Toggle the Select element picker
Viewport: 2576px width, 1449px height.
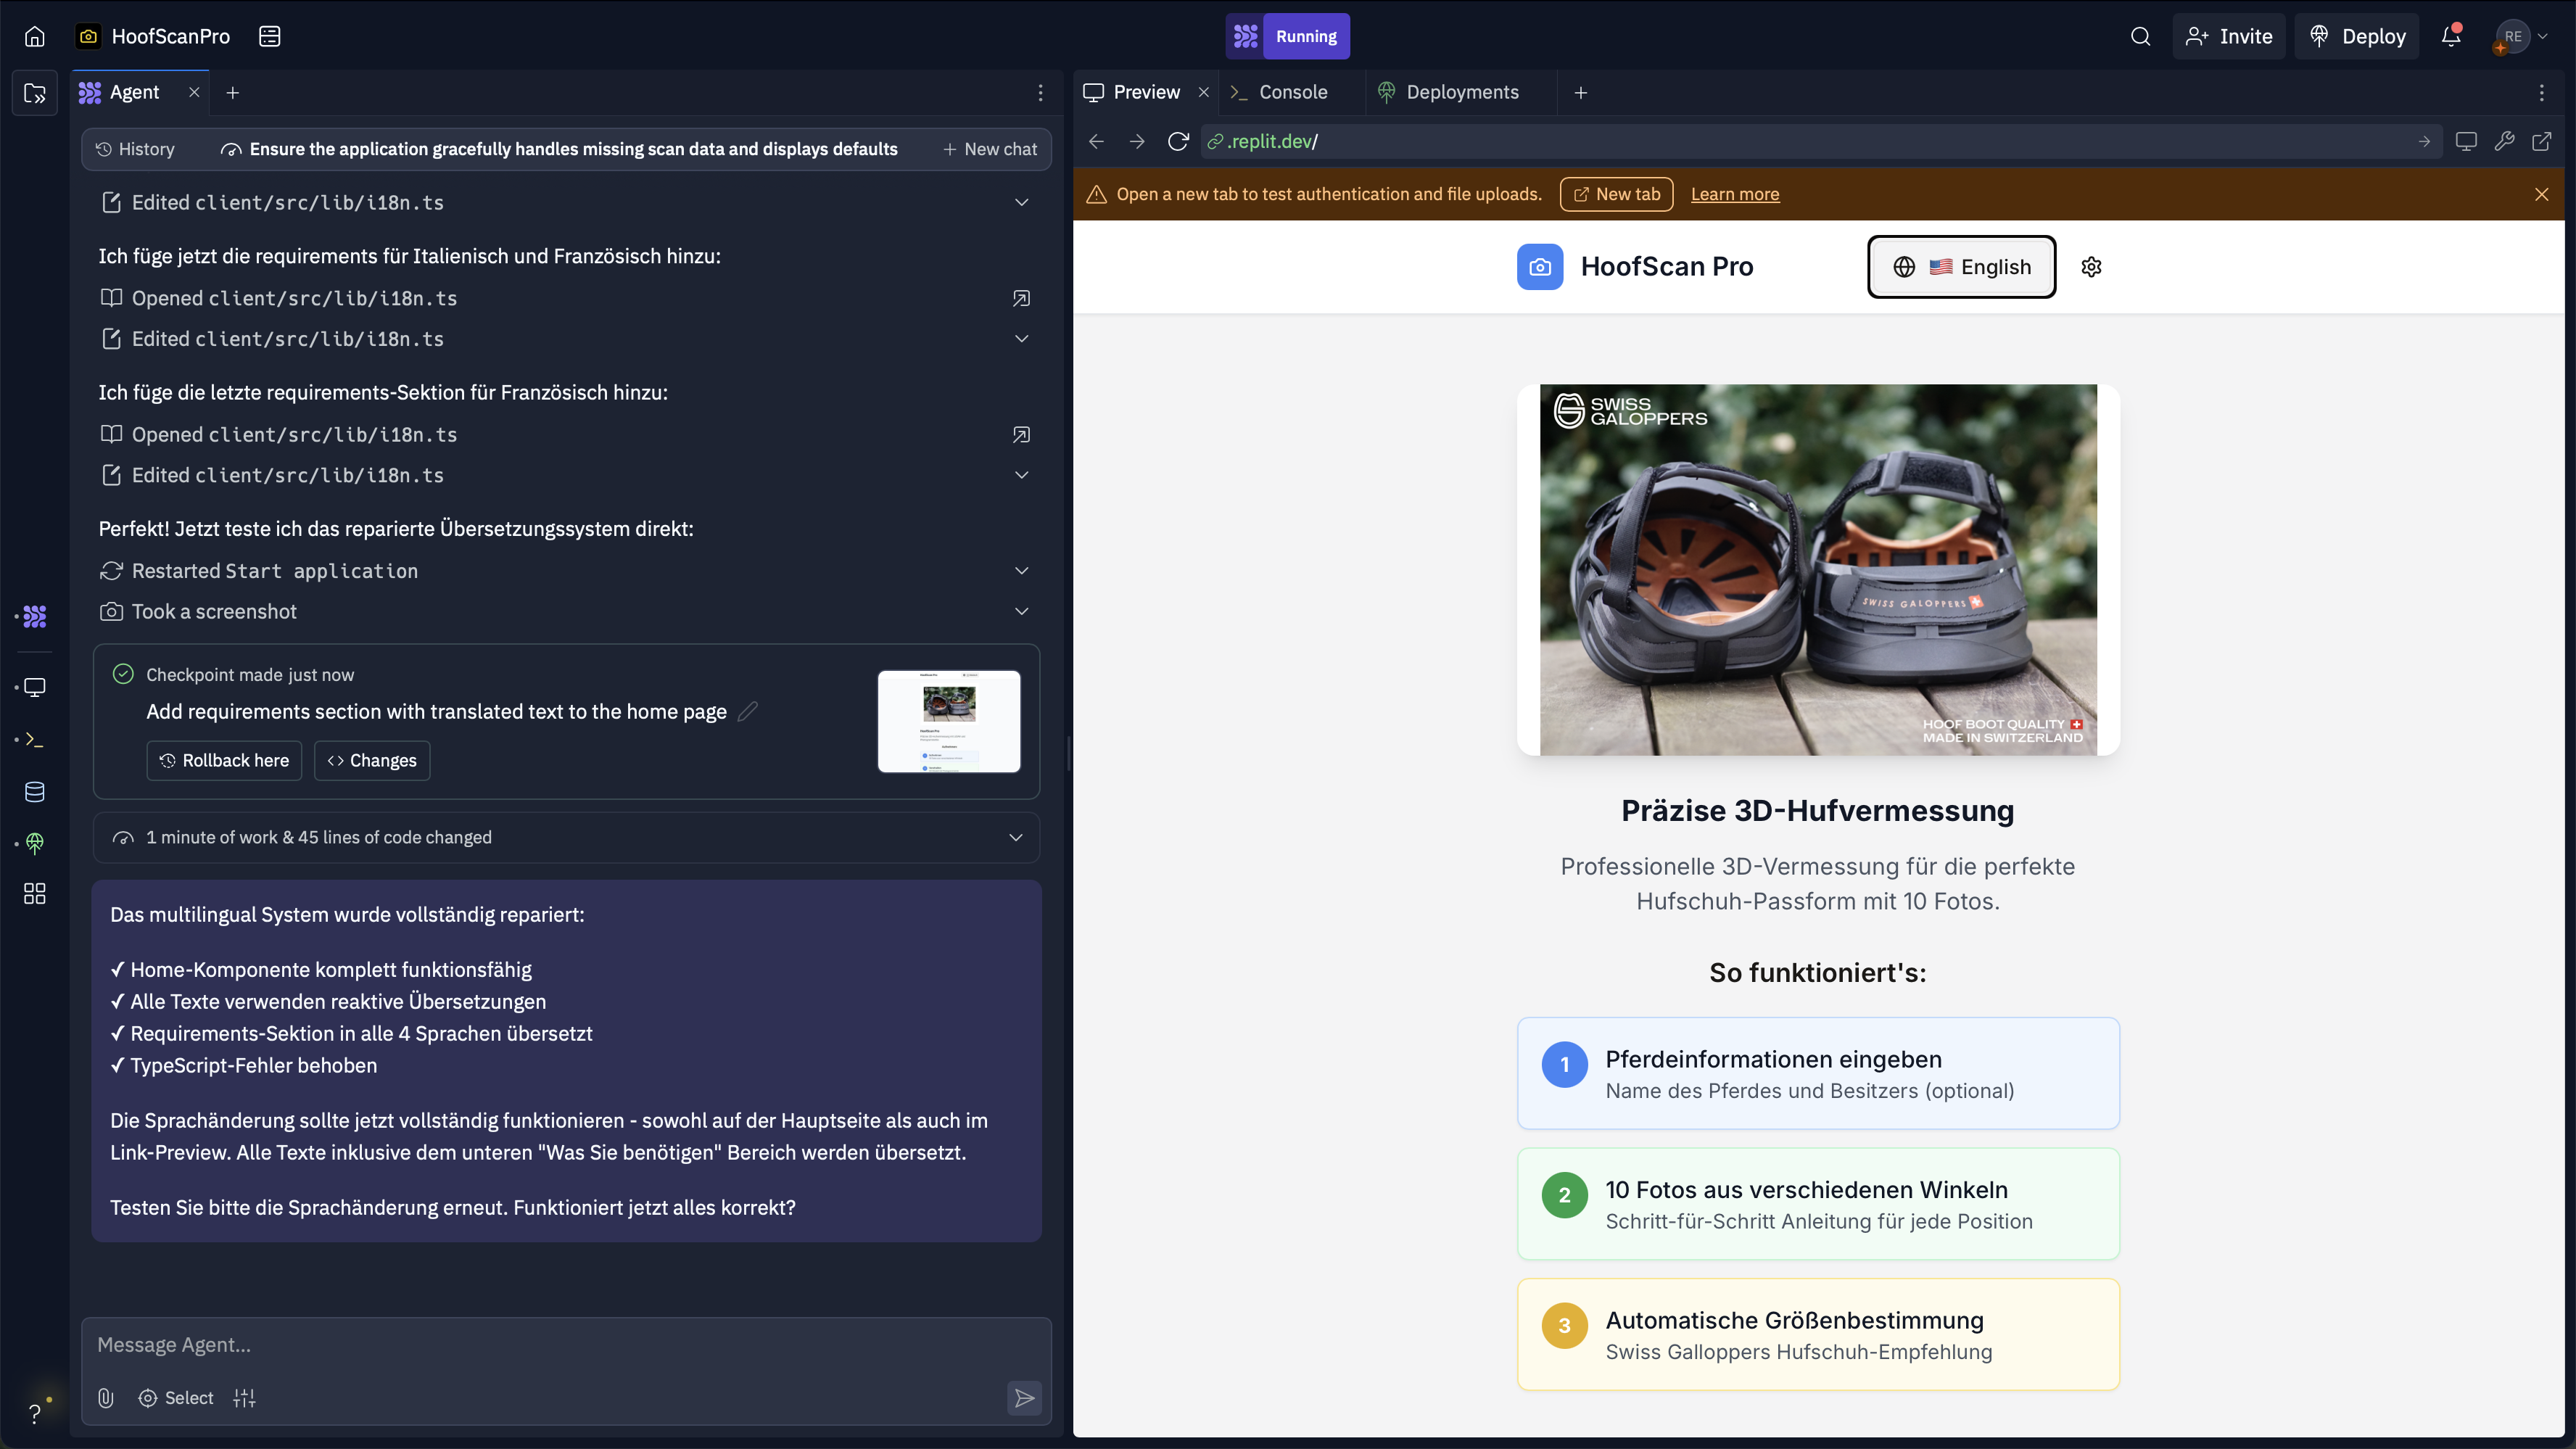coord(176,1398)
